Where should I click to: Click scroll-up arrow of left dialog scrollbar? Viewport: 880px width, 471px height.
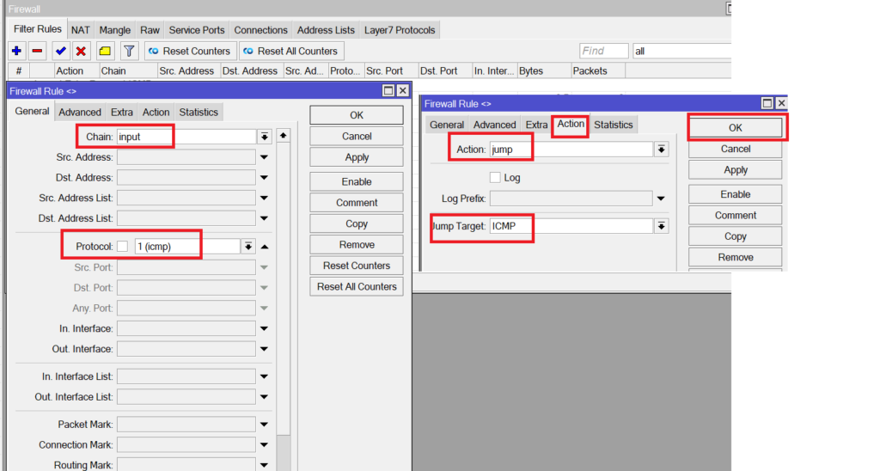pos(284,135)
